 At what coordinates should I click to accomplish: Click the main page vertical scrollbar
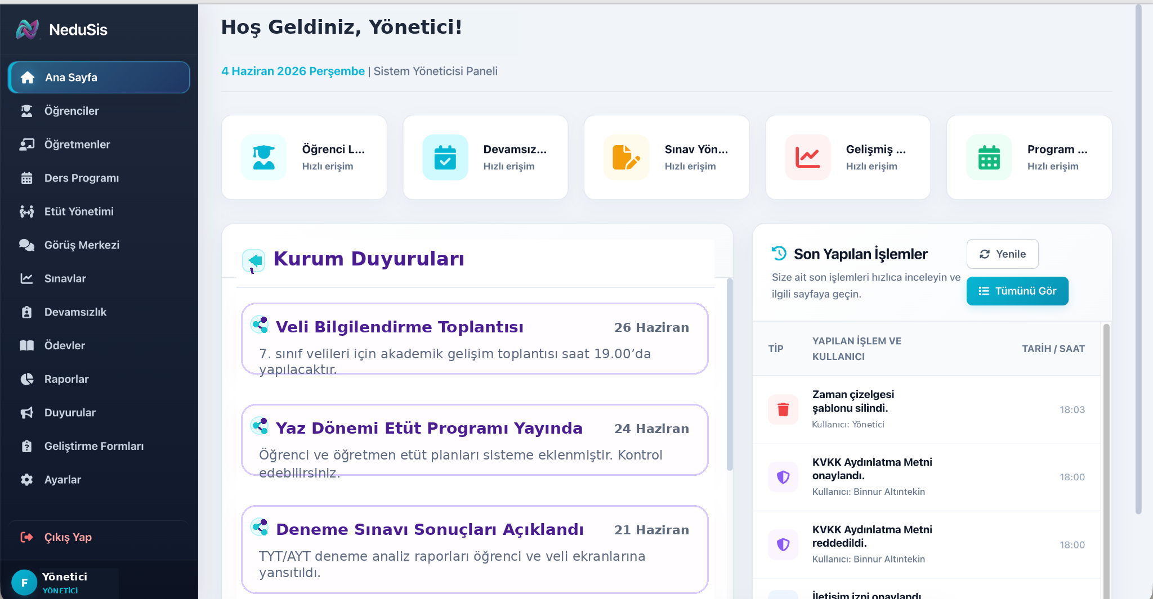[x=1138, y=259]
